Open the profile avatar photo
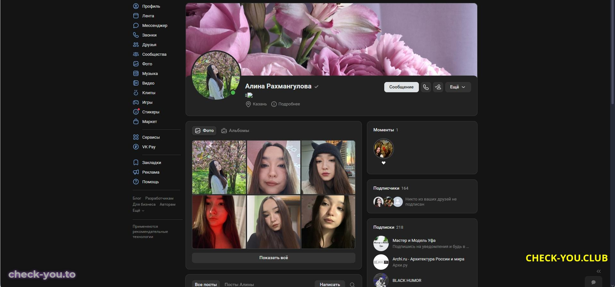The image size is (615, 287). pos(216,75)
